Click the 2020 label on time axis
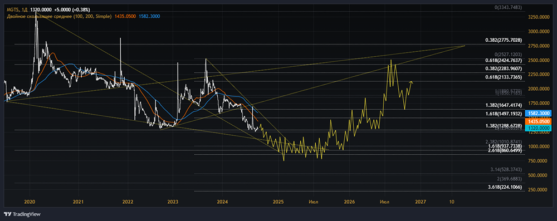Screen dimensions: 557x221 coord(30,202)
